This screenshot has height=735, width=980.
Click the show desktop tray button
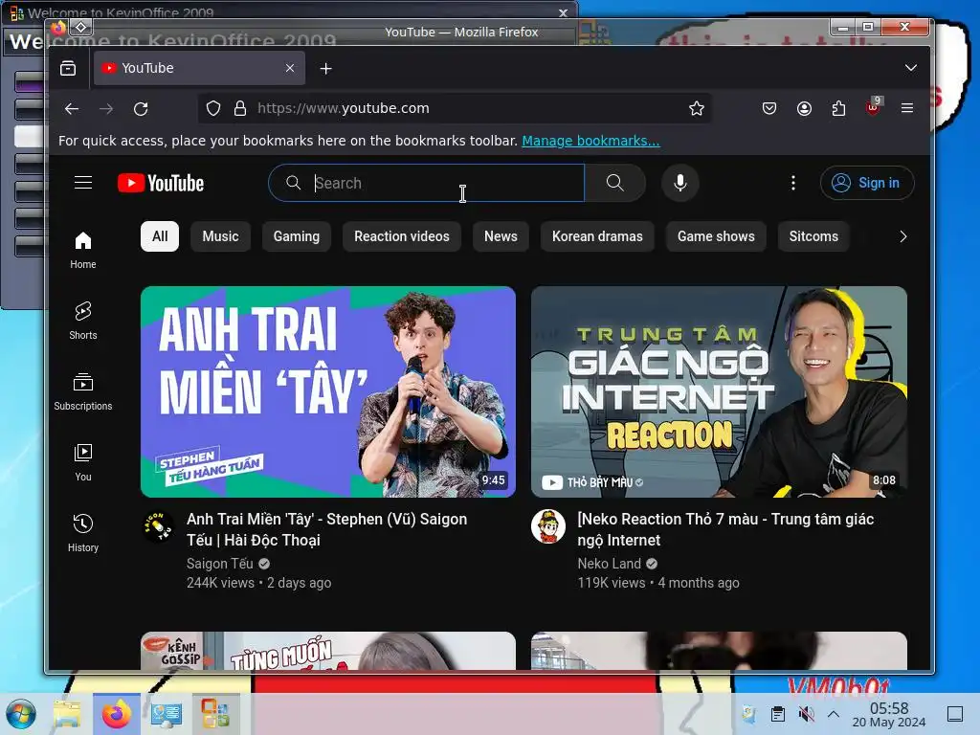tap(955, 714)
